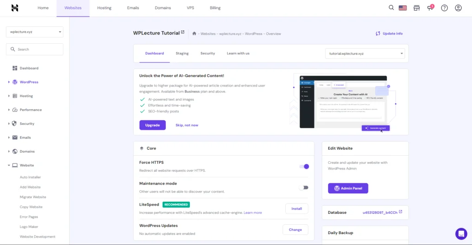This screenshot has height=245, width=472.
Task: Open Copy Website in sidebar
Action: click(31, 207)
